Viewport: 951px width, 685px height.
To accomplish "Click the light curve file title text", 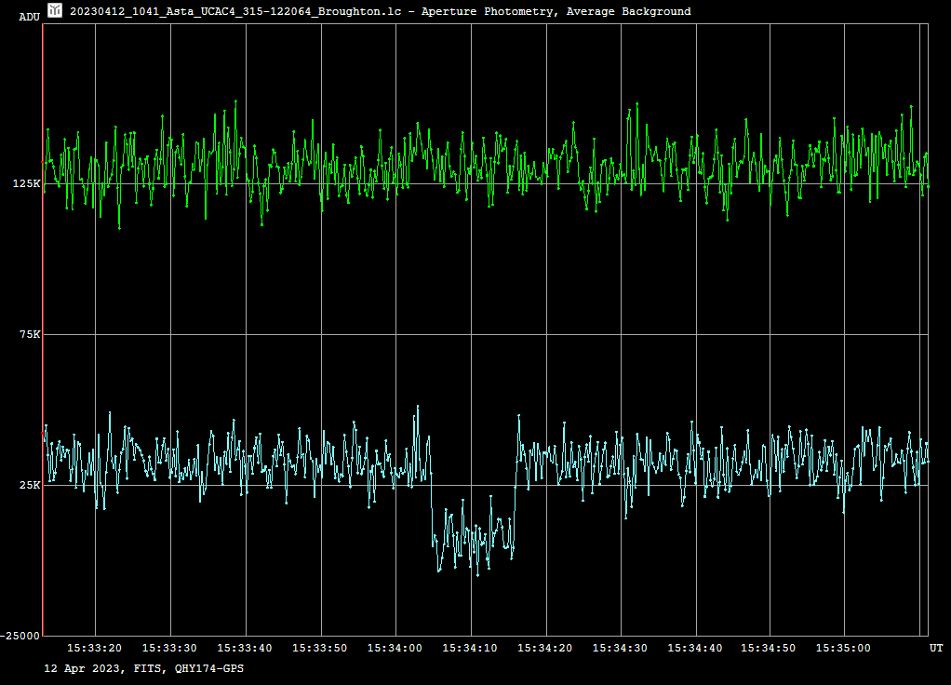I will tap(381, 11).
